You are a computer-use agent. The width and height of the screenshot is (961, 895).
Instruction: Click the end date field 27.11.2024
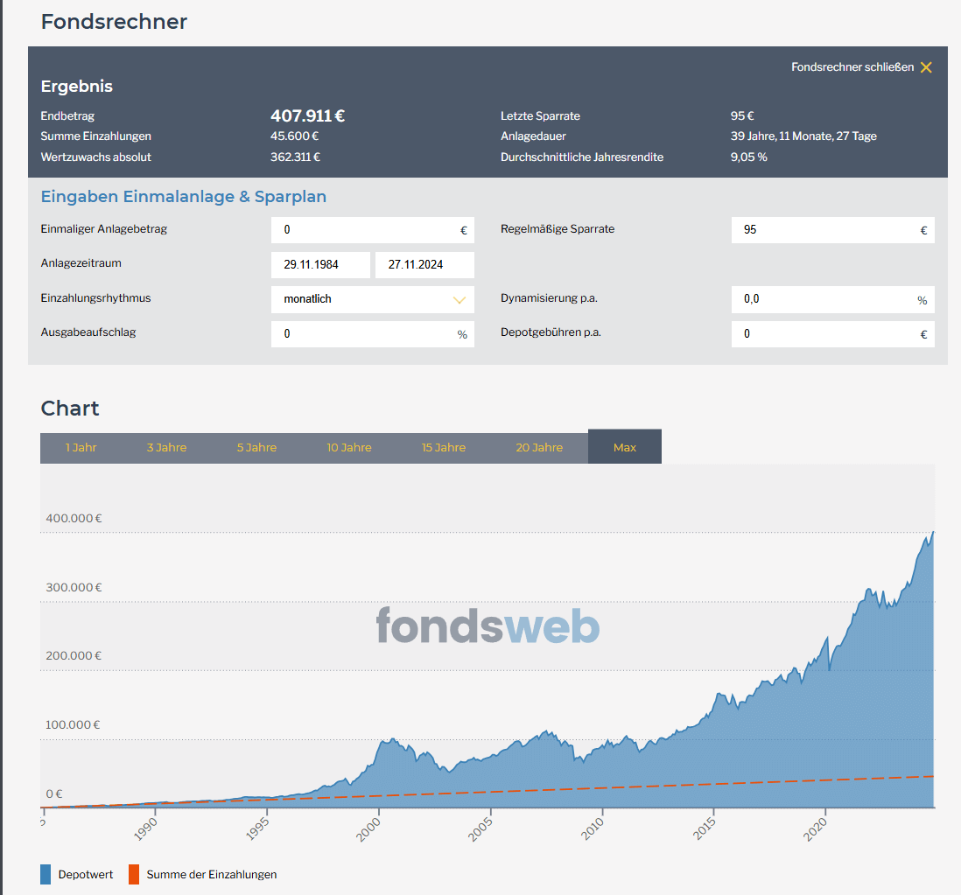click(x=424, y=265)
